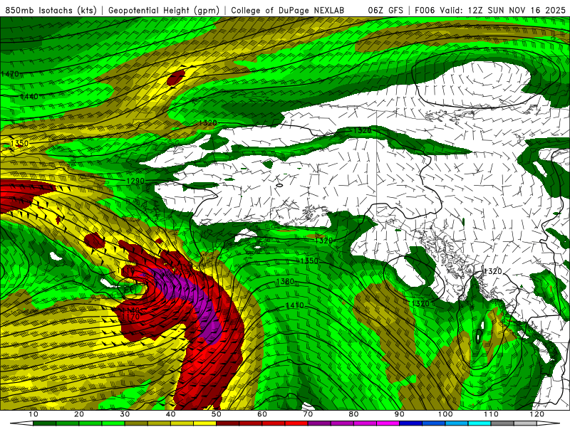This screenshot has height=427, width=570.
Task: Click the '06Z GFS' model run text
Action: click(385, 10)
